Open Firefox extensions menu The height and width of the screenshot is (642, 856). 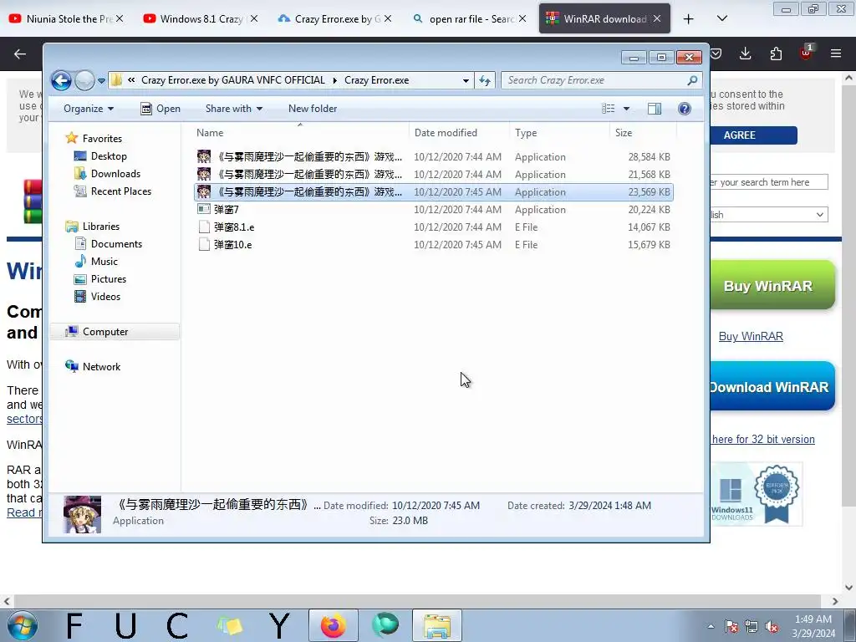[x=776, y=53]
